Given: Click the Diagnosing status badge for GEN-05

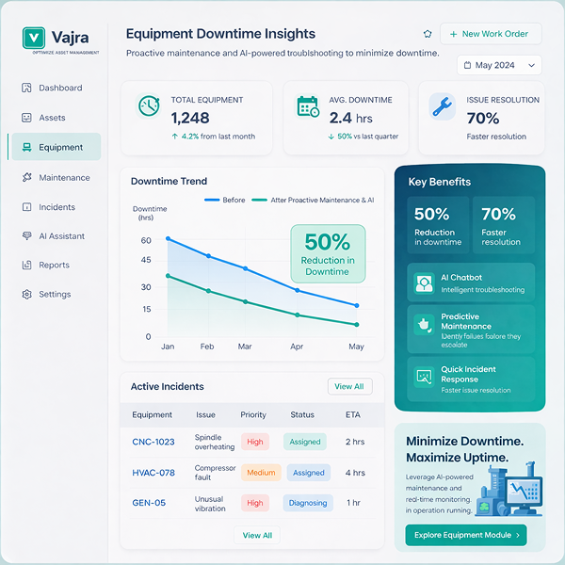Looking at the screenshot, I should coord(308,503).
